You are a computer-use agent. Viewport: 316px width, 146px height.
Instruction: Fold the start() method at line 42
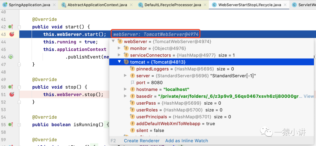pos(19,27)
